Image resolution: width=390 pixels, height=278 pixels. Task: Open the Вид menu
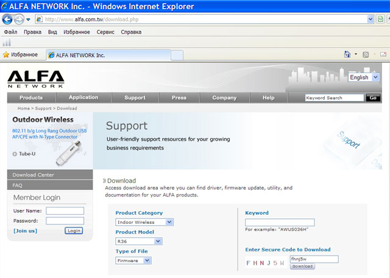coord(52,32)
